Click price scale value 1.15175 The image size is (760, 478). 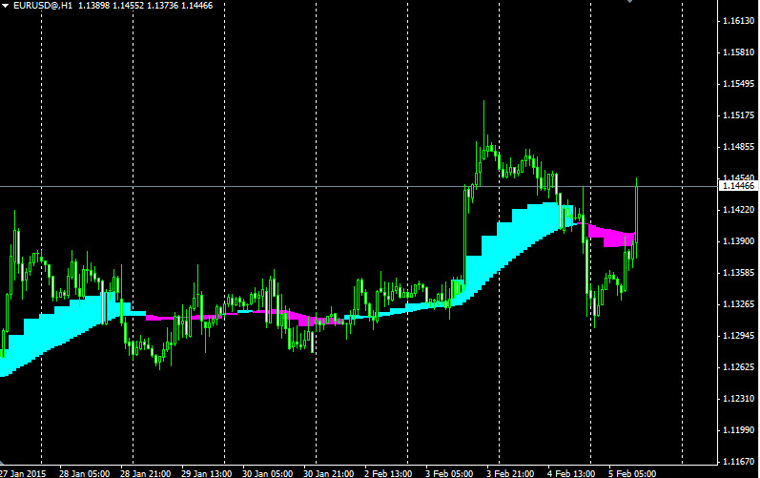(739, 114)
